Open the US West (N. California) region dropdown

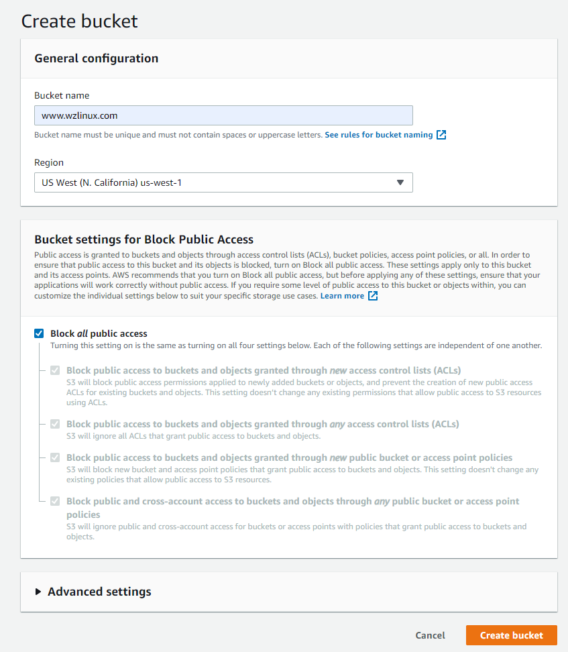coord(223,182)
